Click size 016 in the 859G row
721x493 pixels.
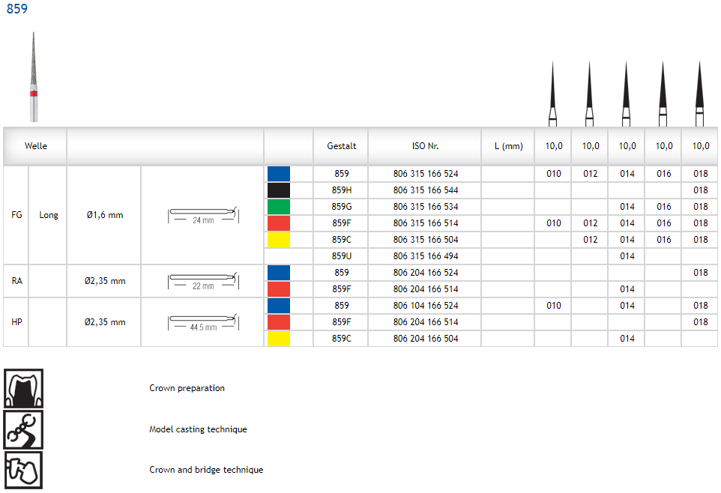point(663,207)
